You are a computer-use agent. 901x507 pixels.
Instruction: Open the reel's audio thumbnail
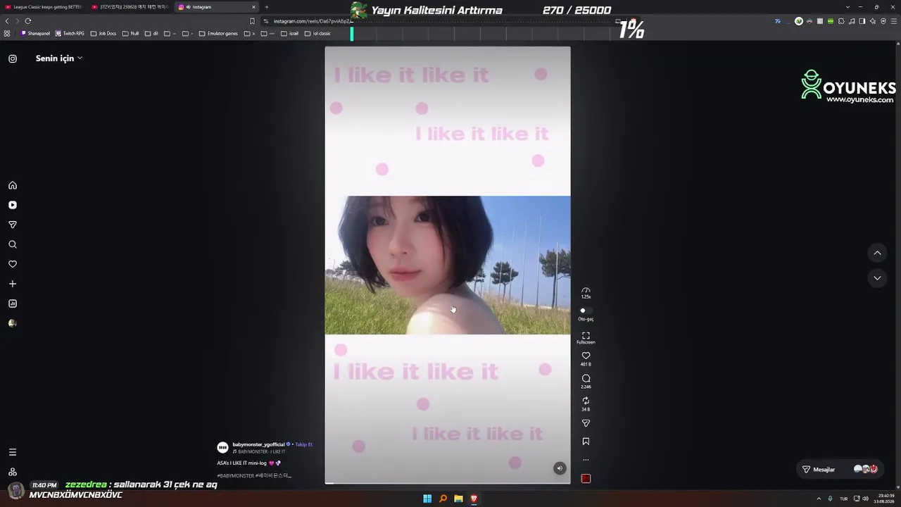point(586,479)
